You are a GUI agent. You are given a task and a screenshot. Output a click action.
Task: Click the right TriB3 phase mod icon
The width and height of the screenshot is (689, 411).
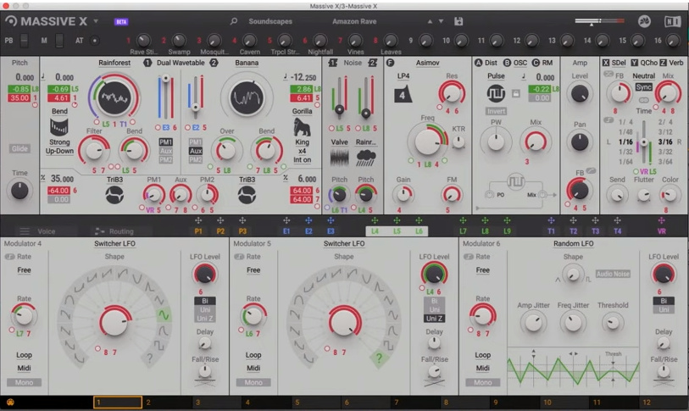(x=247, y=195)
